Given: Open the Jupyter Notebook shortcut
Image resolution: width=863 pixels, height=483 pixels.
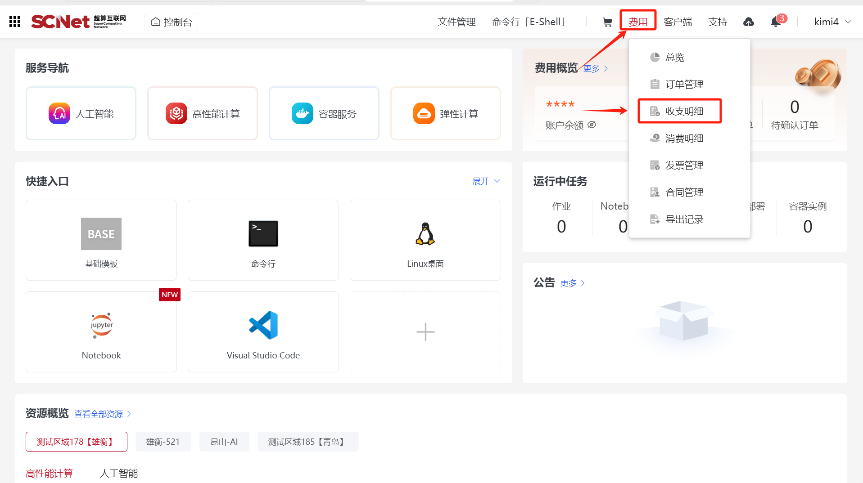Looking at the screenshot, I should [x=101, y=332].
